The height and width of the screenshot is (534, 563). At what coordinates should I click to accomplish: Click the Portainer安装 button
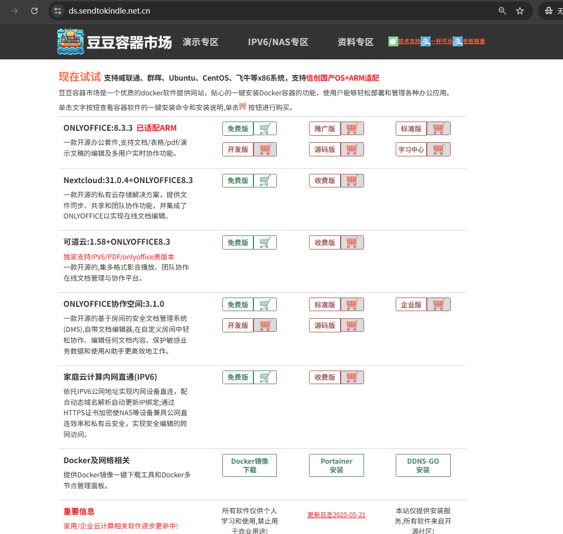[x=336, y=465]
